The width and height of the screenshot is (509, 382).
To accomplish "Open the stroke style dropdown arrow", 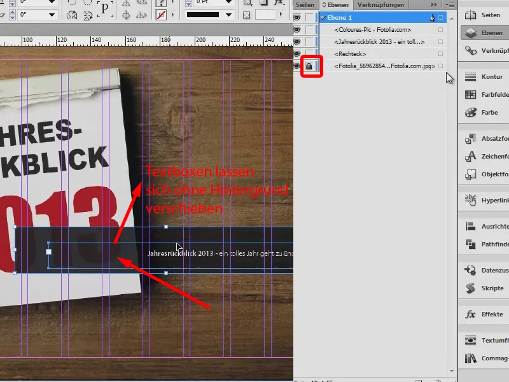I will point(228,15).
